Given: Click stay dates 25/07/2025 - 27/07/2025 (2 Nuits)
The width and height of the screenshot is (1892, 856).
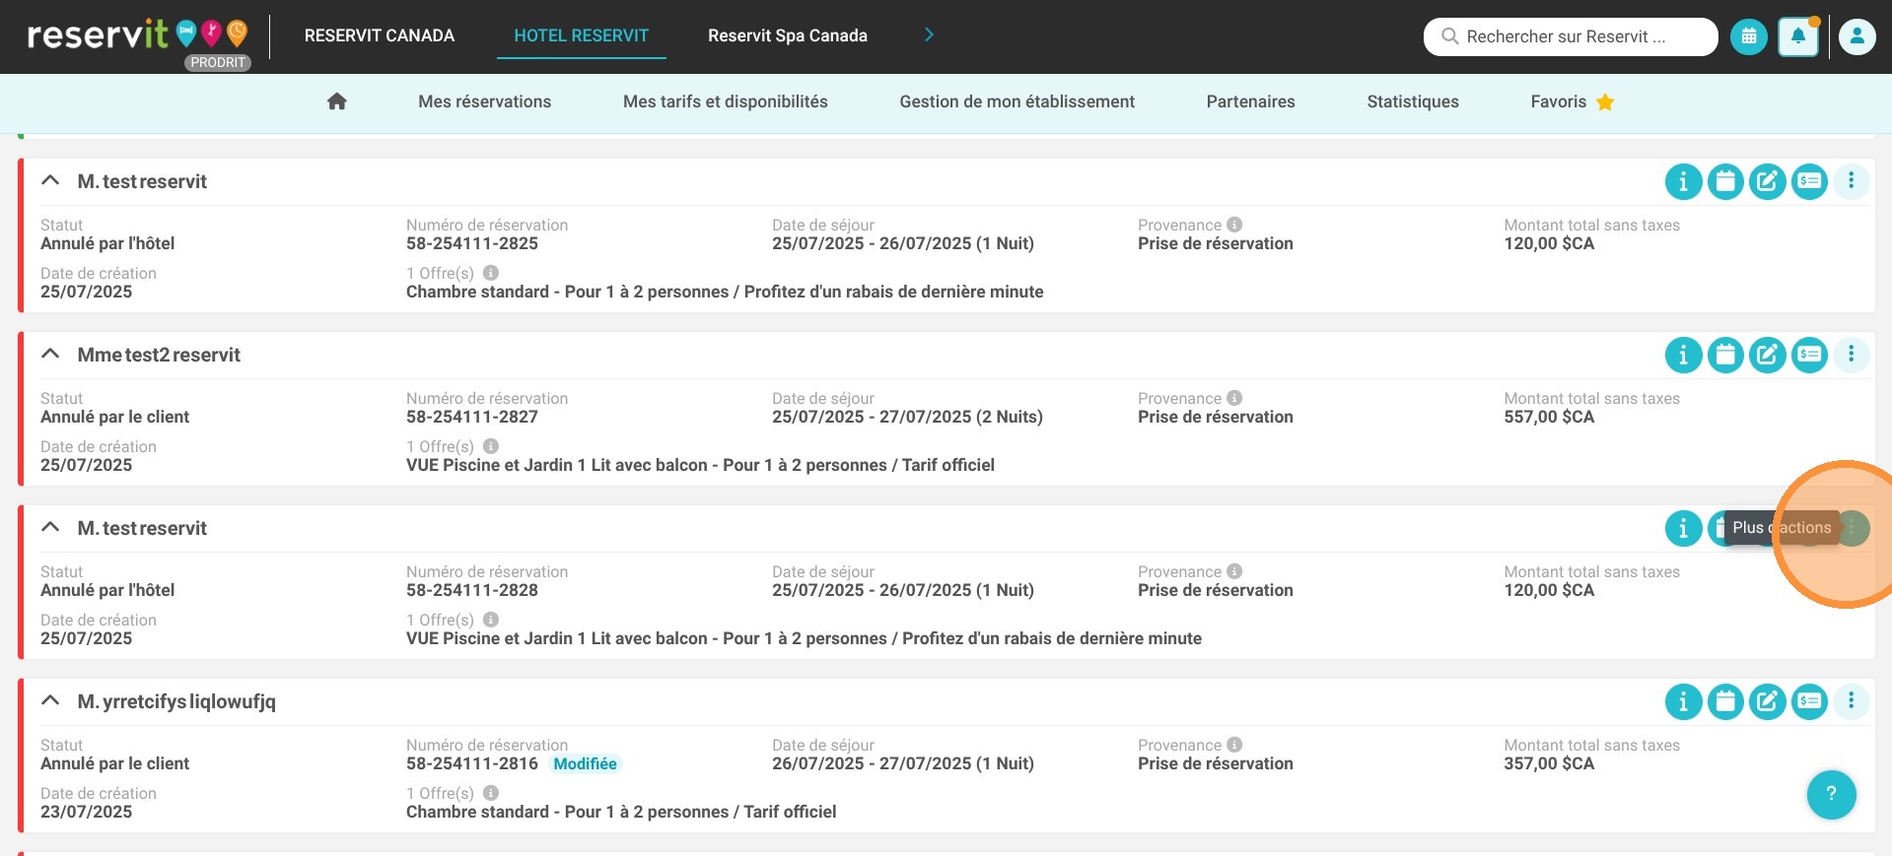Looking at the screenshot, I should 907,417.
